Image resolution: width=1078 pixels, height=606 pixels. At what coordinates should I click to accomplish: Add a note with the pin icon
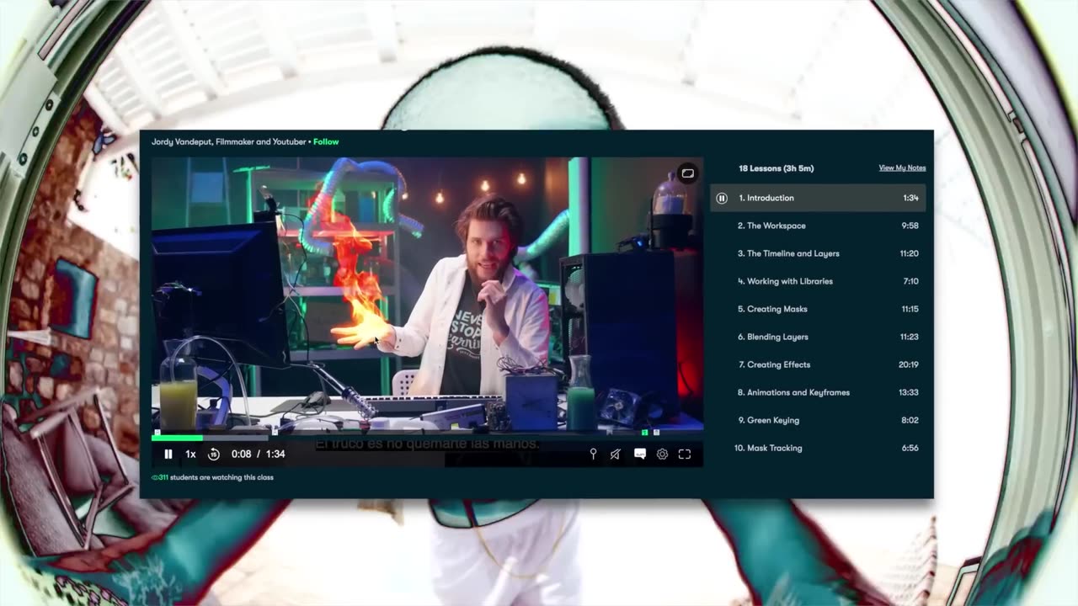(x=593, y=454)
